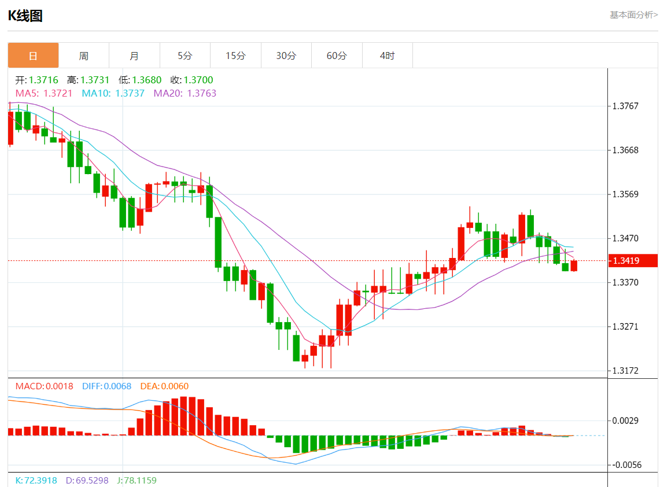Switch to the 4时 timeframe tab
Viewport: 671px width, 487px height.
tap(387, 56)
